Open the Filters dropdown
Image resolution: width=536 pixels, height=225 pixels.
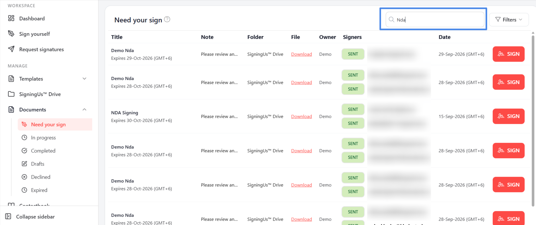[509, 19]
